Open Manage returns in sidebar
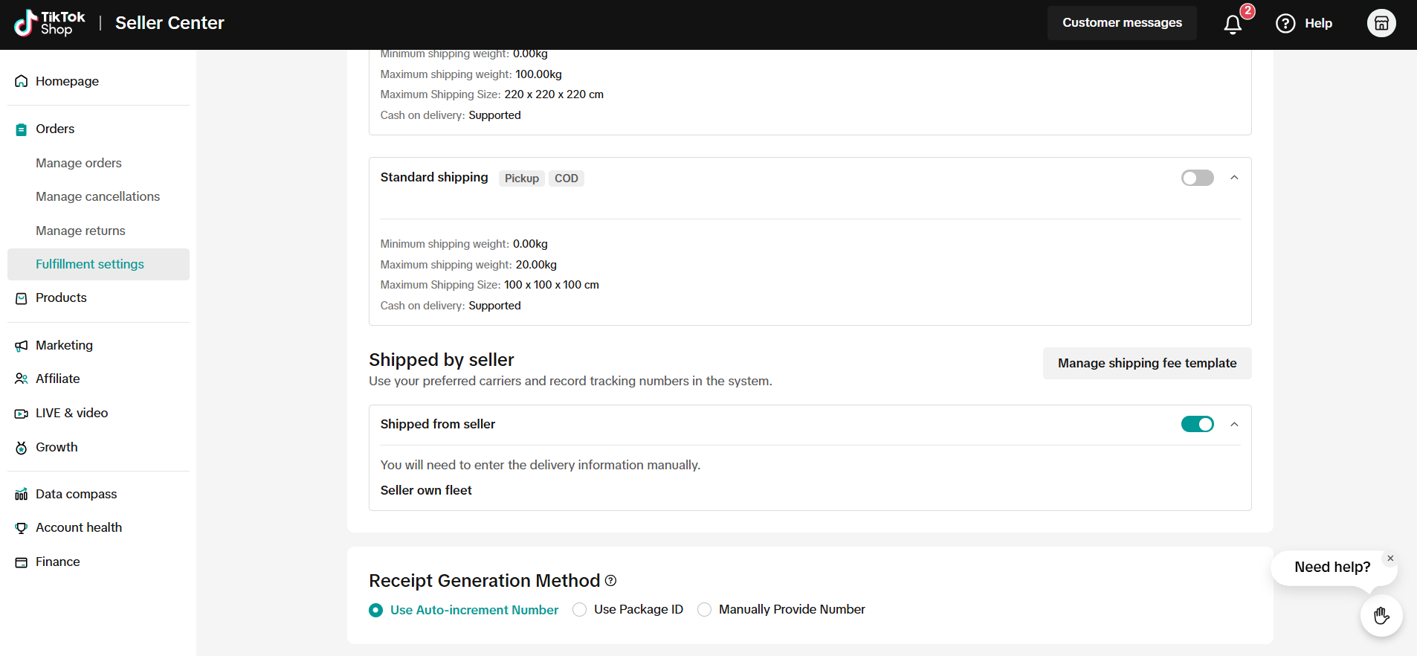Screen dimensions: 1417x656 tap(80, 231)
